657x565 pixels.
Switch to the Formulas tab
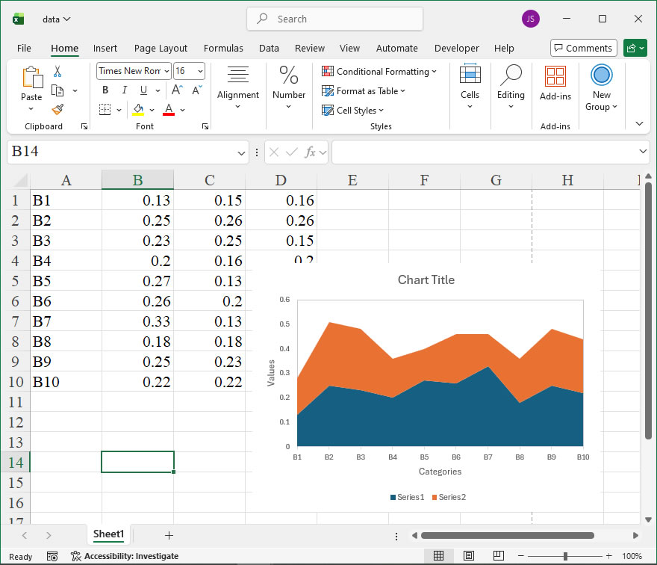click(223, 49)
